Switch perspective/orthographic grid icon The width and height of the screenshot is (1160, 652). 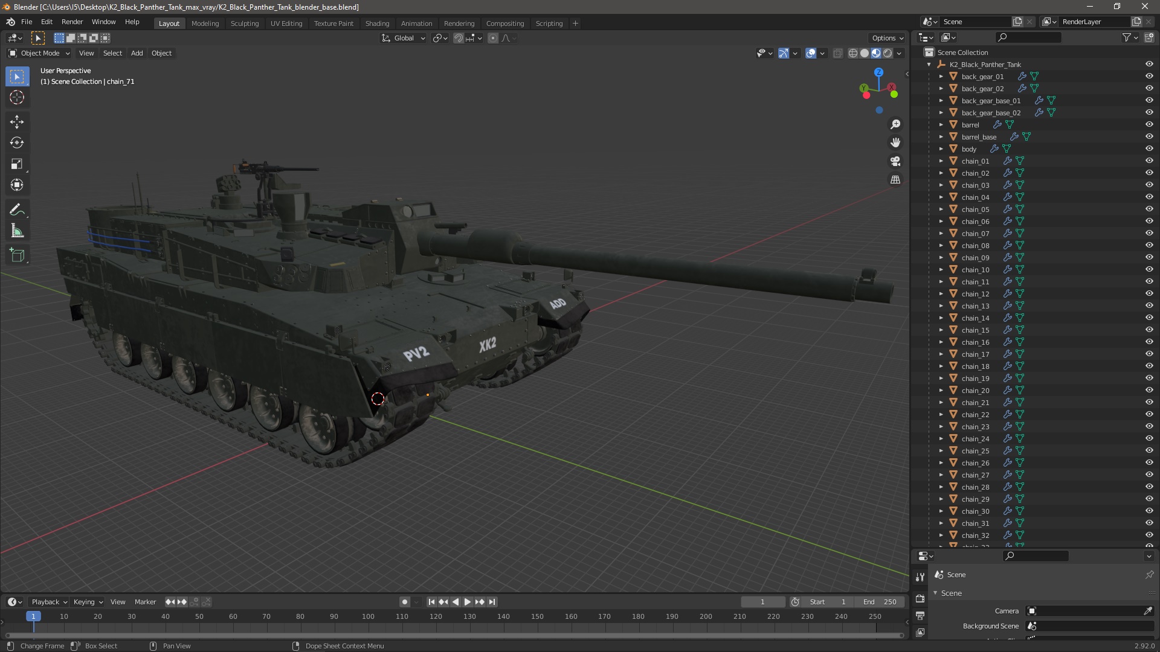coord(895,180)
